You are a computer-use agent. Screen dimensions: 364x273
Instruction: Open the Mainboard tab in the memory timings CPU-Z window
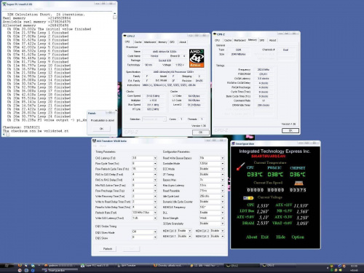coord(240,40)
